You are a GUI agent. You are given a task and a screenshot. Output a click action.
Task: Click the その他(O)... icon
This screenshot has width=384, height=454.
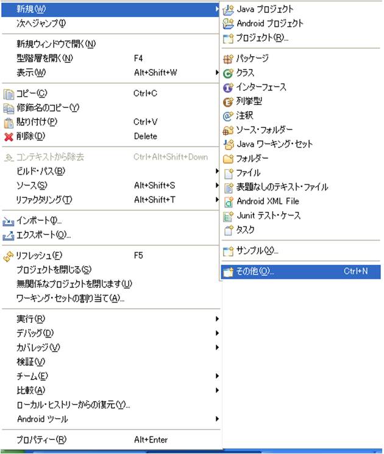pos(228,272)
